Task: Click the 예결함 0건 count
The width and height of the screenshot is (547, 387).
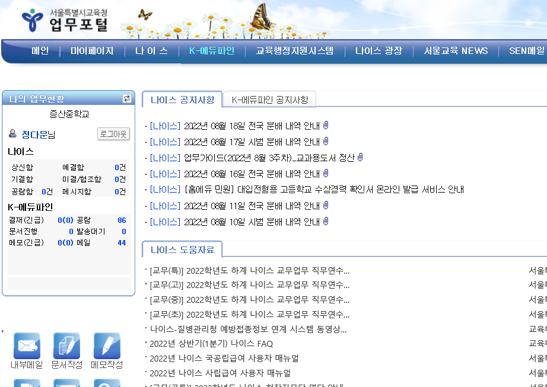Action: pyautogui.click(x=120, y=167)
